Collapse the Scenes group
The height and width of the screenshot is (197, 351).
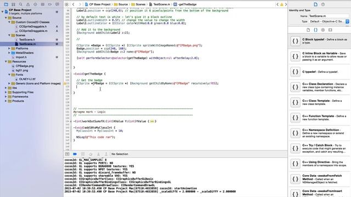point(9,35)
